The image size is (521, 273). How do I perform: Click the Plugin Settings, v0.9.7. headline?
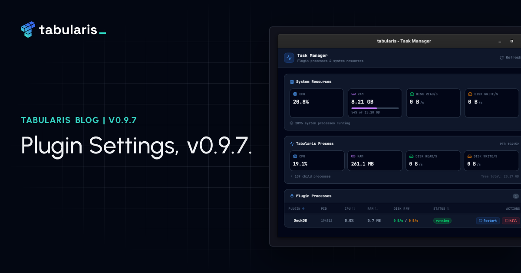pyautogui.click(x=136, y=145)
